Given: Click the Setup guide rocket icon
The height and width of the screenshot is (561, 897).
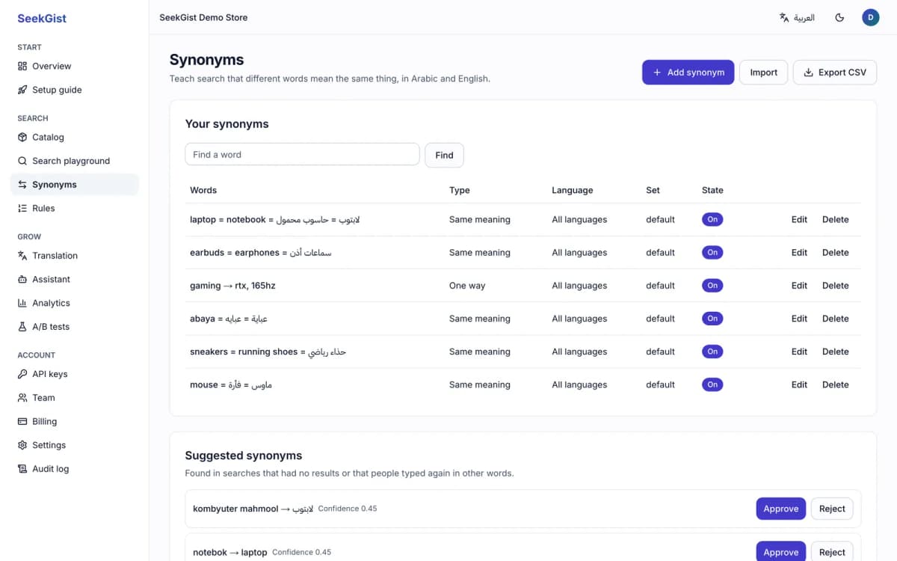Looking at the screenshot, I should 22,90.
